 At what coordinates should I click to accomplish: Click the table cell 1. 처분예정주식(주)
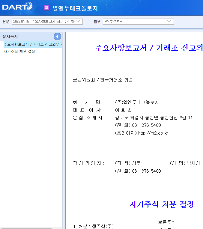pos(112,224)
